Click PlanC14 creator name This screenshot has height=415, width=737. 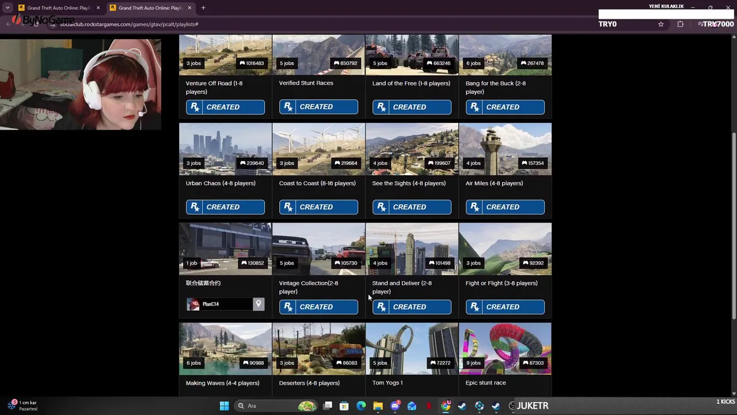[210, 304]
